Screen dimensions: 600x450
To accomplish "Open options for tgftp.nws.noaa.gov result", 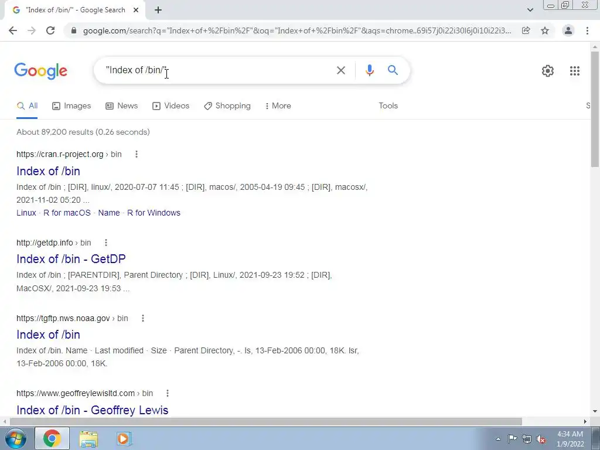I will click(x=143, y=318).
